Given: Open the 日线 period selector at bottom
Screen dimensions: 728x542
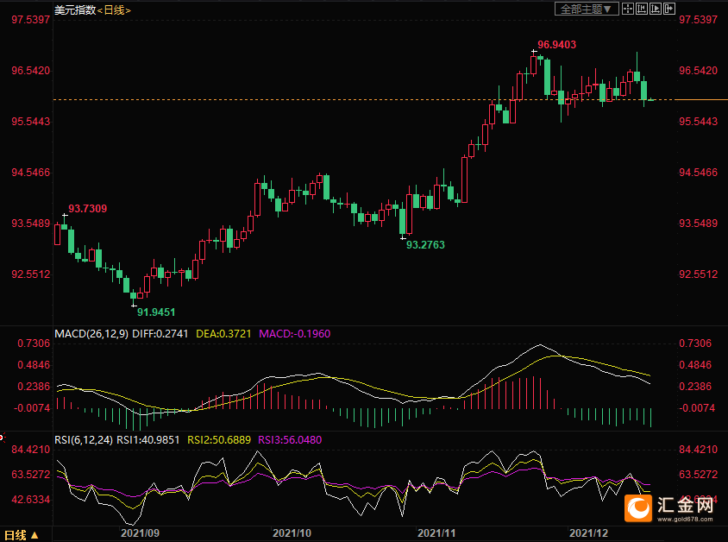Looking at the screenshot, I should tap(21, 535).
